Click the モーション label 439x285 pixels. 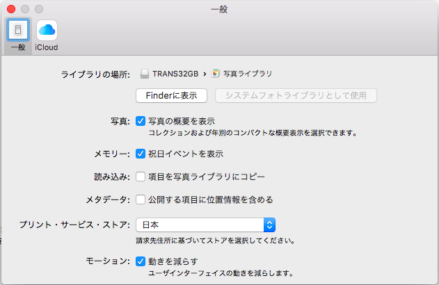coord(108,261)
